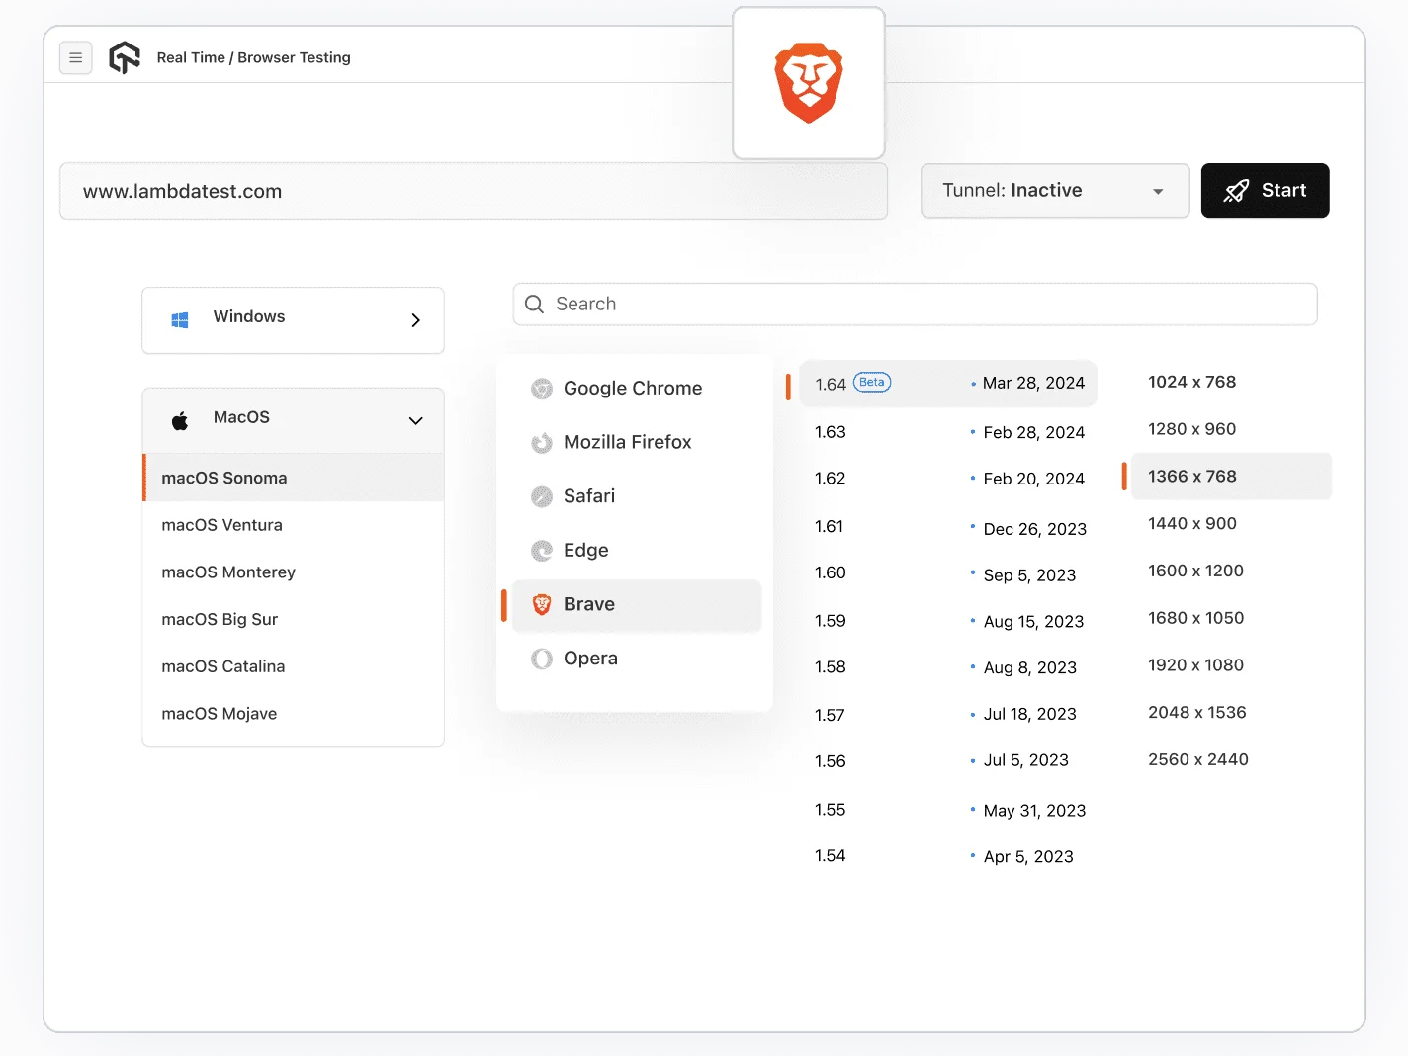Screen dimensions: 1408x1056
Task: Select version 1.63 of Brave
Action: 830,432
